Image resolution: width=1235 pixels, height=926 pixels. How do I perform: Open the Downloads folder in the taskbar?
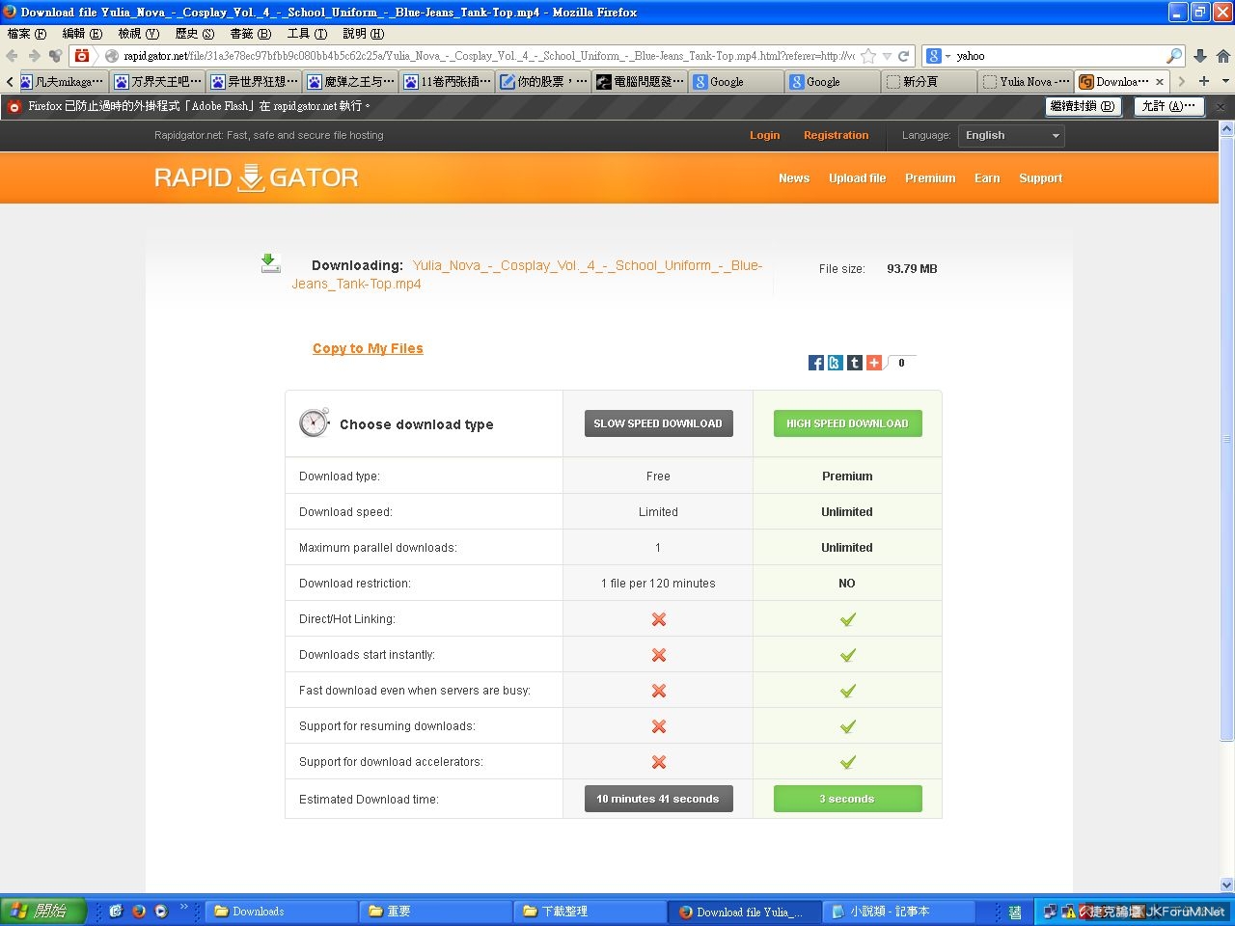[x=280, y=912]
